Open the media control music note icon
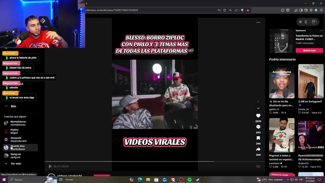 coord(296,10)
